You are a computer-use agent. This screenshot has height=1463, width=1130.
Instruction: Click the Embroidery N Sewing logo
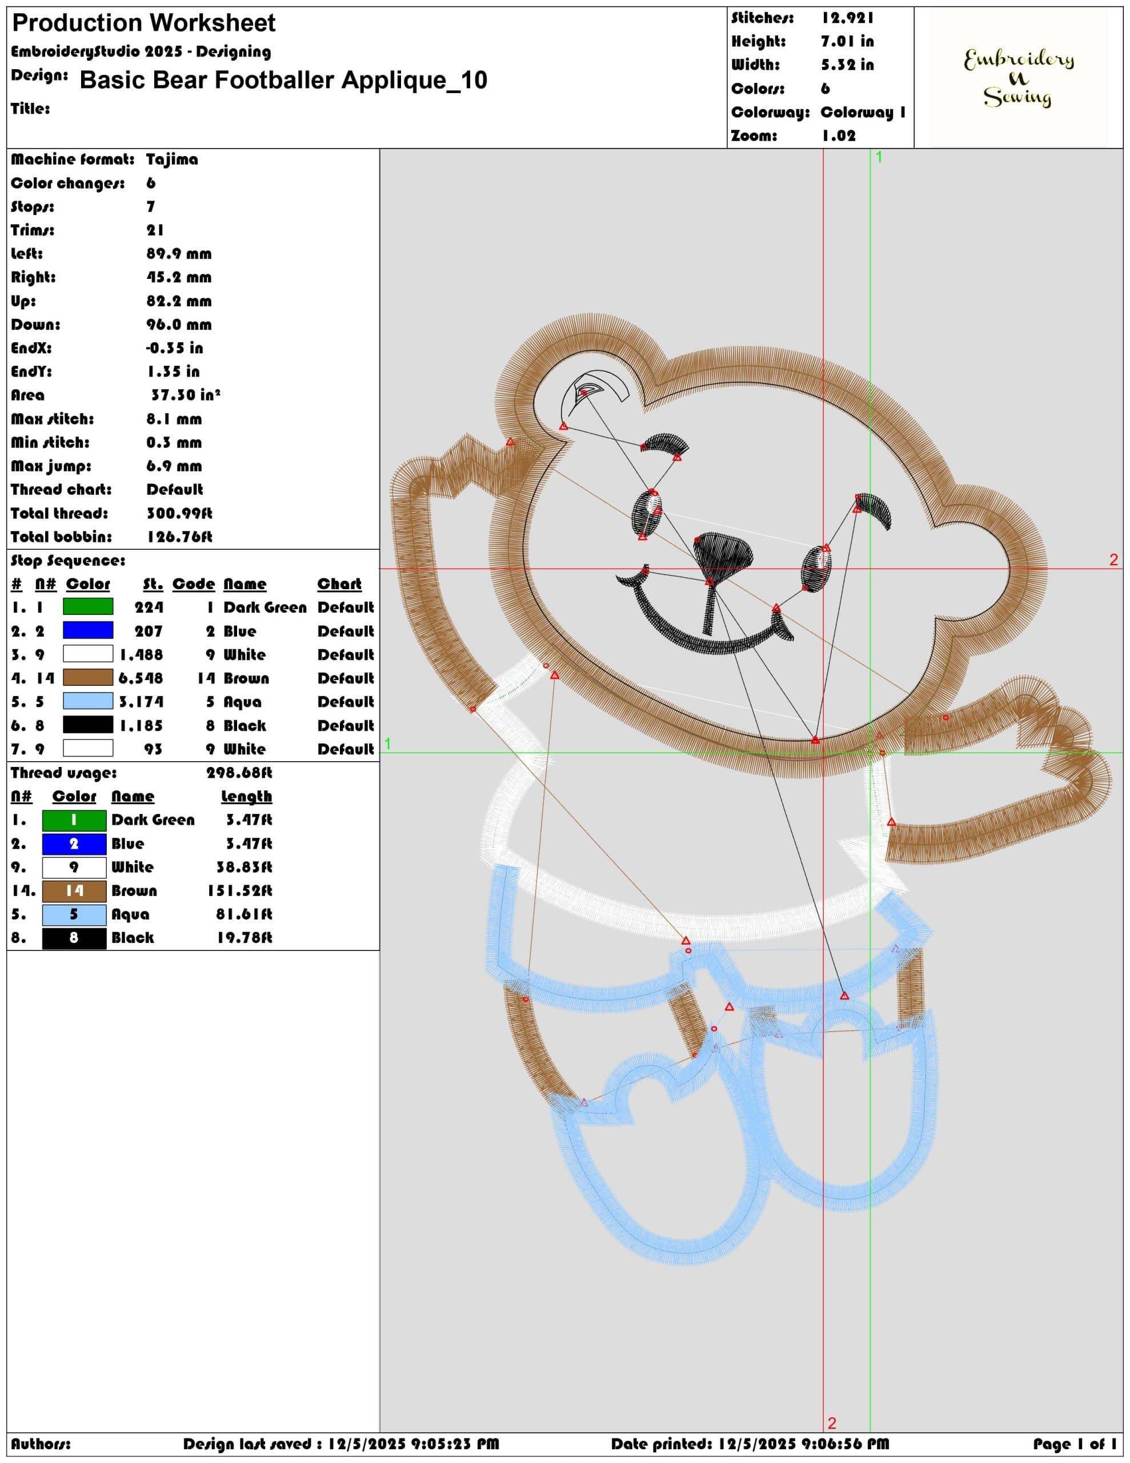coord(1018,78)
